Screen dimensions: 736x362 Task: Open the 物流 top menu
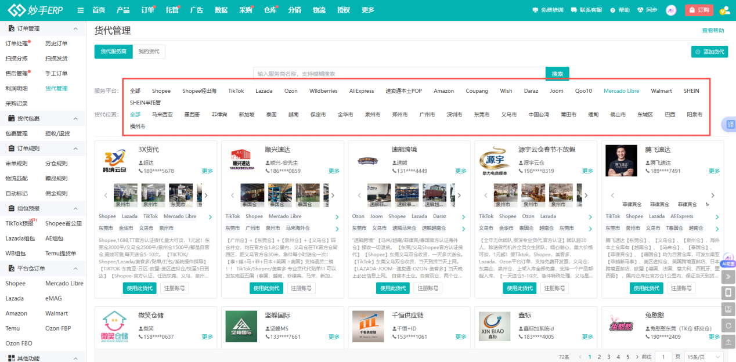point(319,10)
